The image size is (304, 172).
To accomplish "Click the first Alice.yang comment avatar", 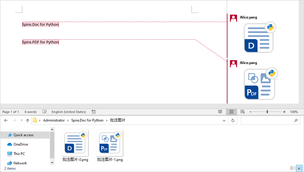I will click(x=233, y=18).
